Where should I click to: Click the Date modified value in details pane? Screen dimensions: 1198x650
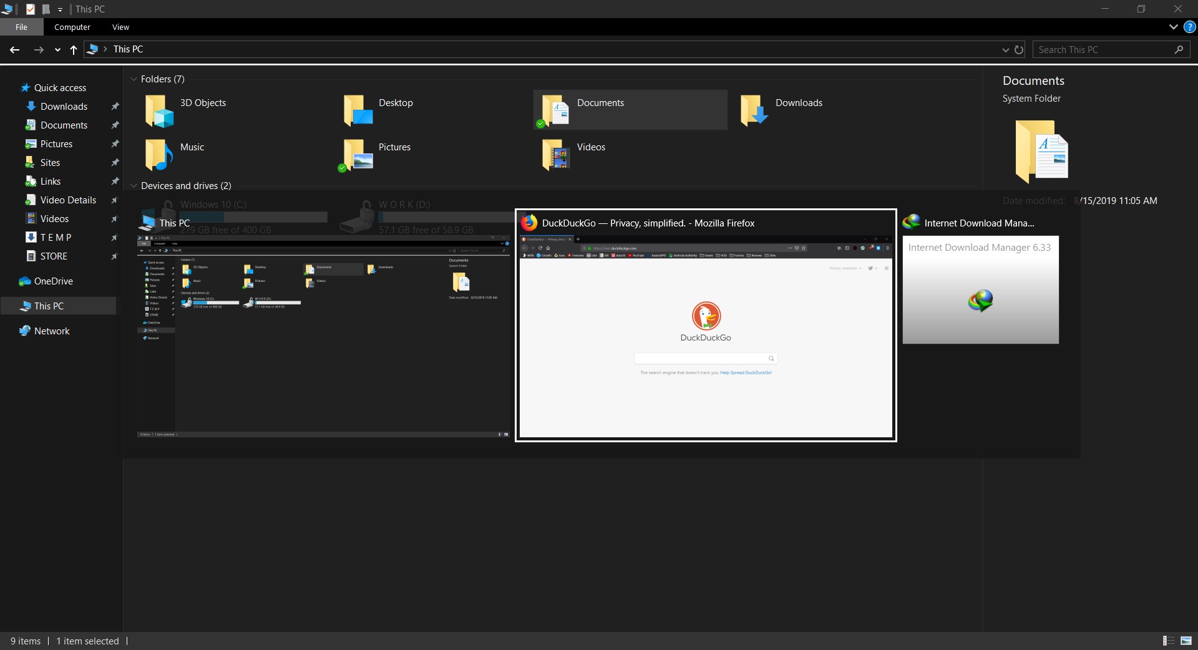click(1116, 201)
